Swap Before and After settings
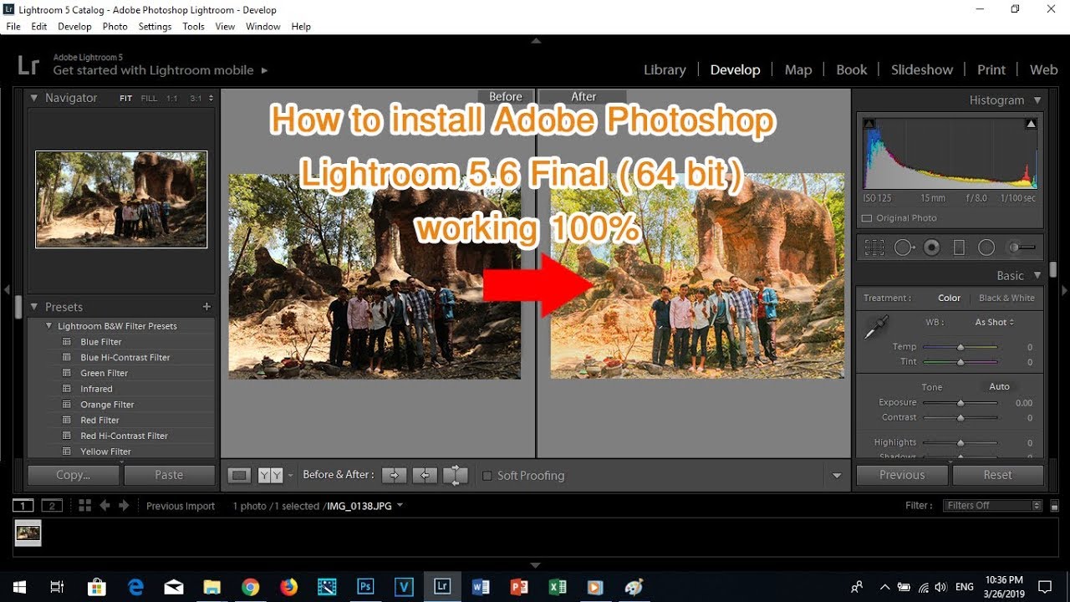 coord(456,476)
